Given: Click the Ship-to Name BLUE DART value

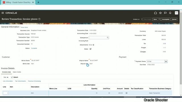Looking at the screenshot, I should pyautogui.click(x=94, y=60).
